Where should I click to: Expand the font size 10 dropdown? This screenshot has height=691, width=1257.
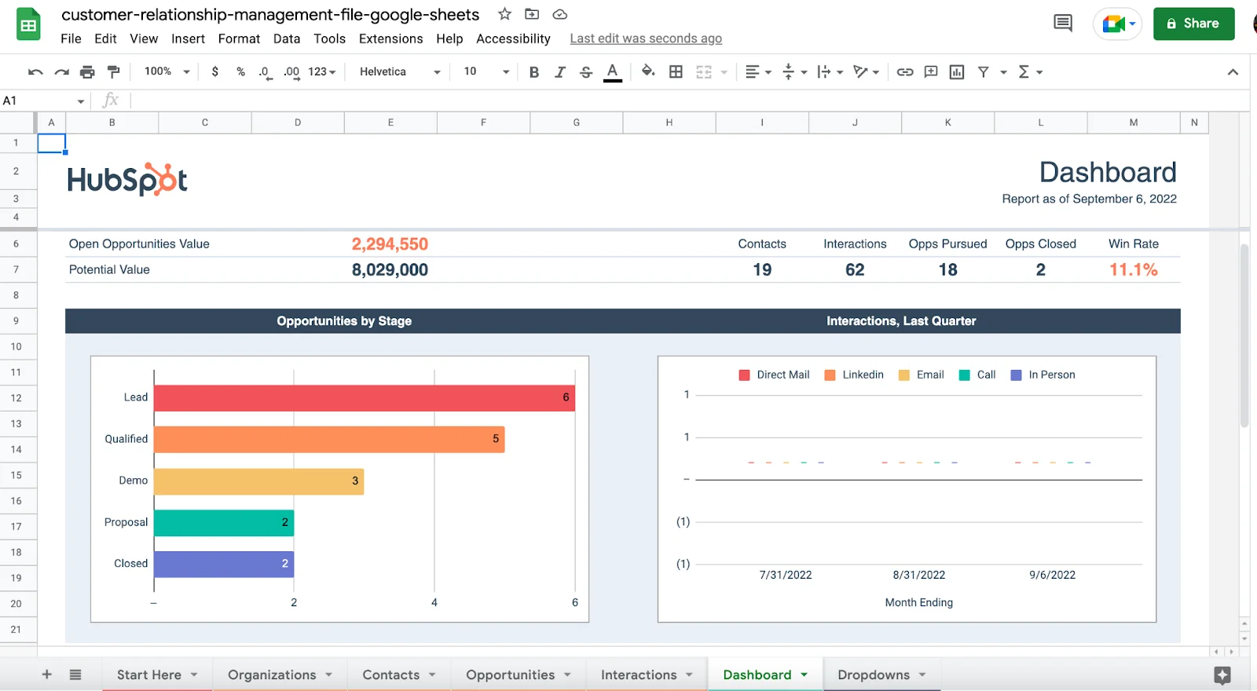pyautogui.click(x=486, y=72)
